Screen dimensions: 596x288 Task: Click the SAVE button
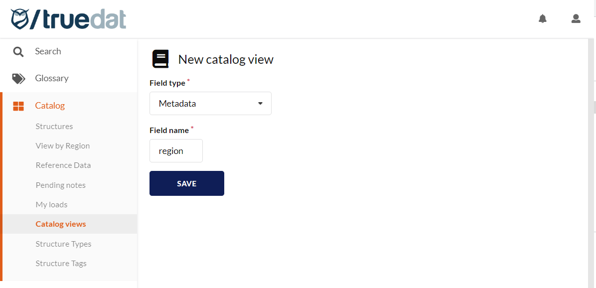tap(187, 183)
